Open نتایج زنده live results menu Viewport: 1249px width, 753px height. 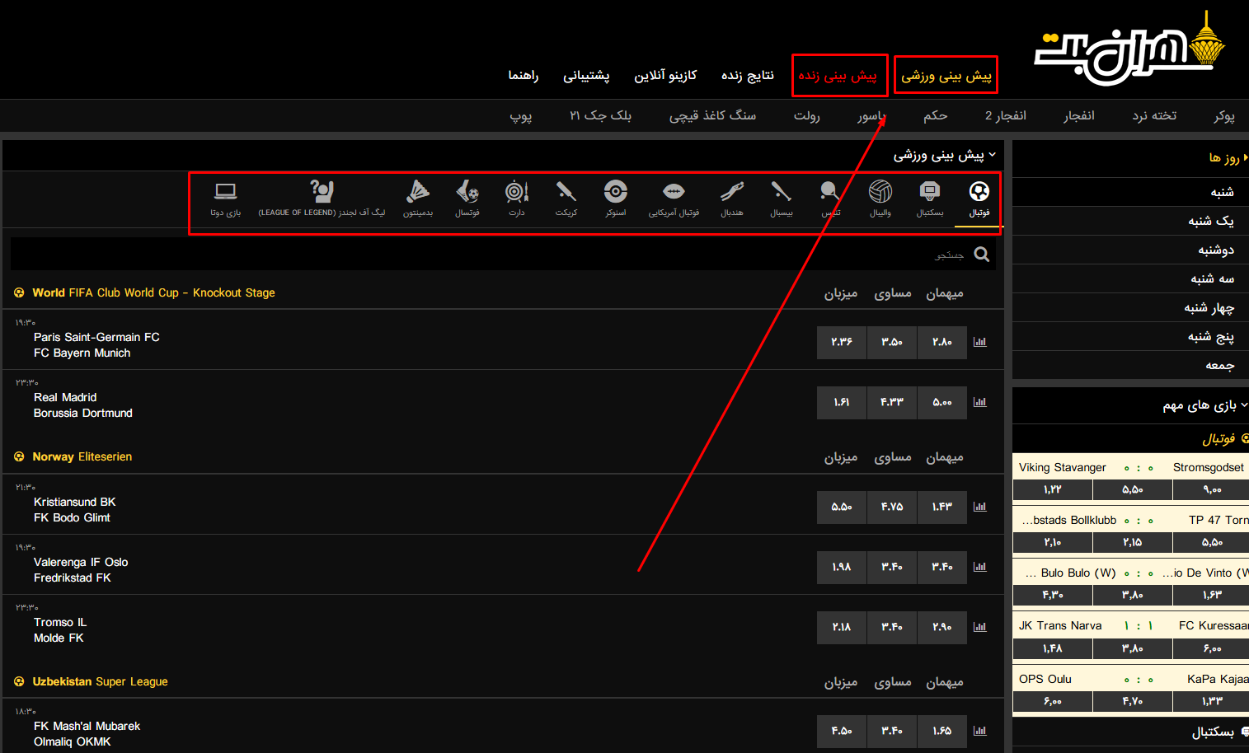tap(748, 76)
